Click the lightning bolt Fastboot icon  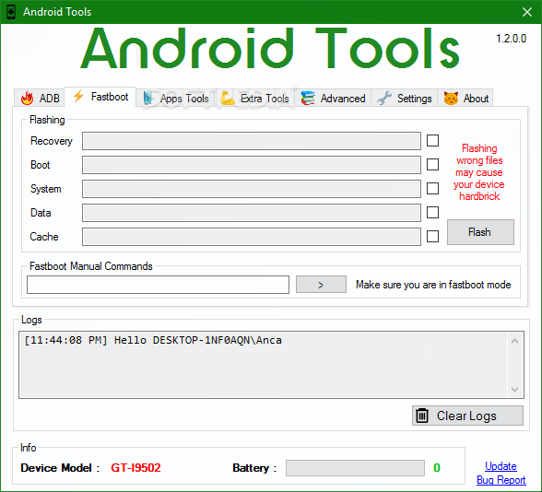78,96
